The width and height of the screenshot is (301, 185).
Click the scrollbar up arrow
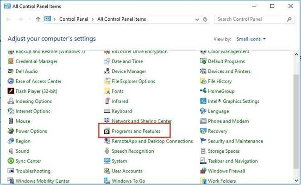click(296, 54)
